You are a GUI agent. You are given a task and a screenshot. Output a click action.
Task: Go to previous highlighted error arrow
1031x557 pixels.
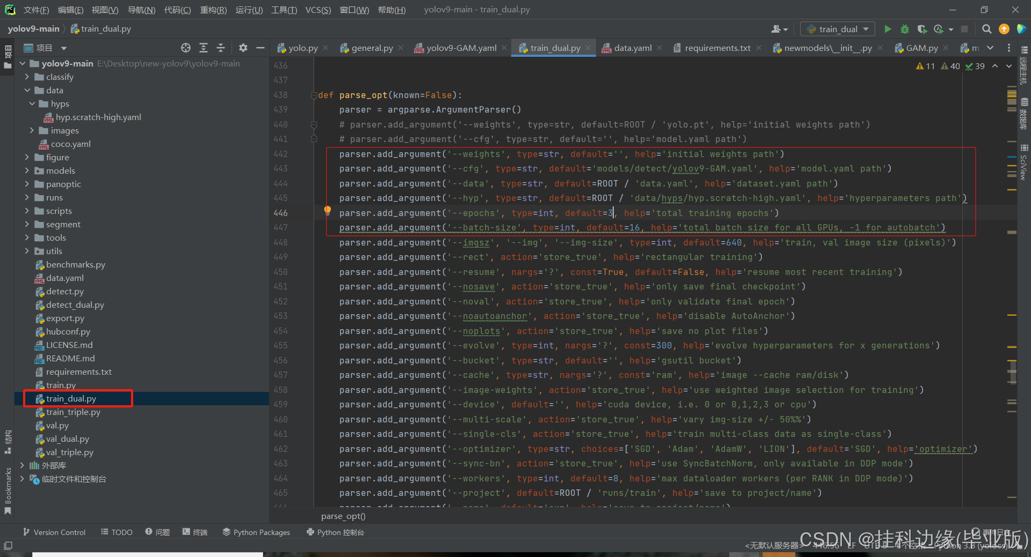coord(995,66)
